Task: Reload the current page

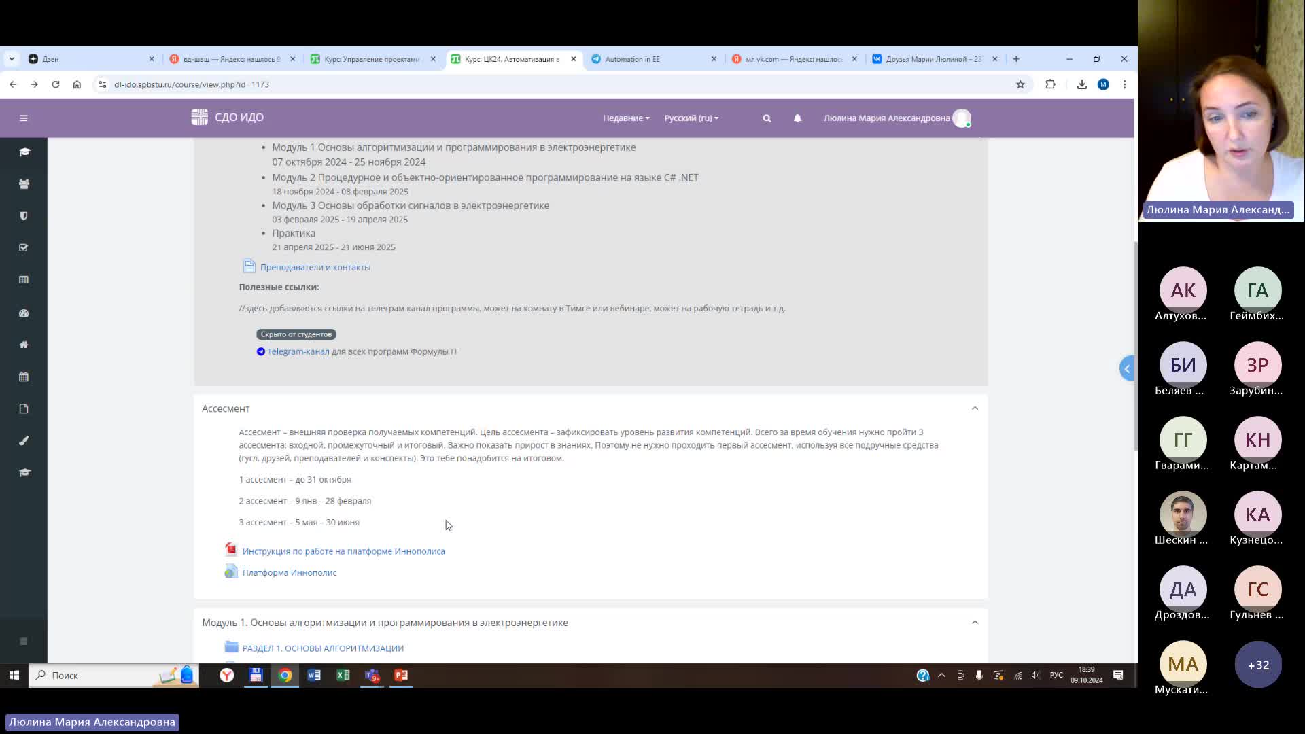Action: pos(56,84)
